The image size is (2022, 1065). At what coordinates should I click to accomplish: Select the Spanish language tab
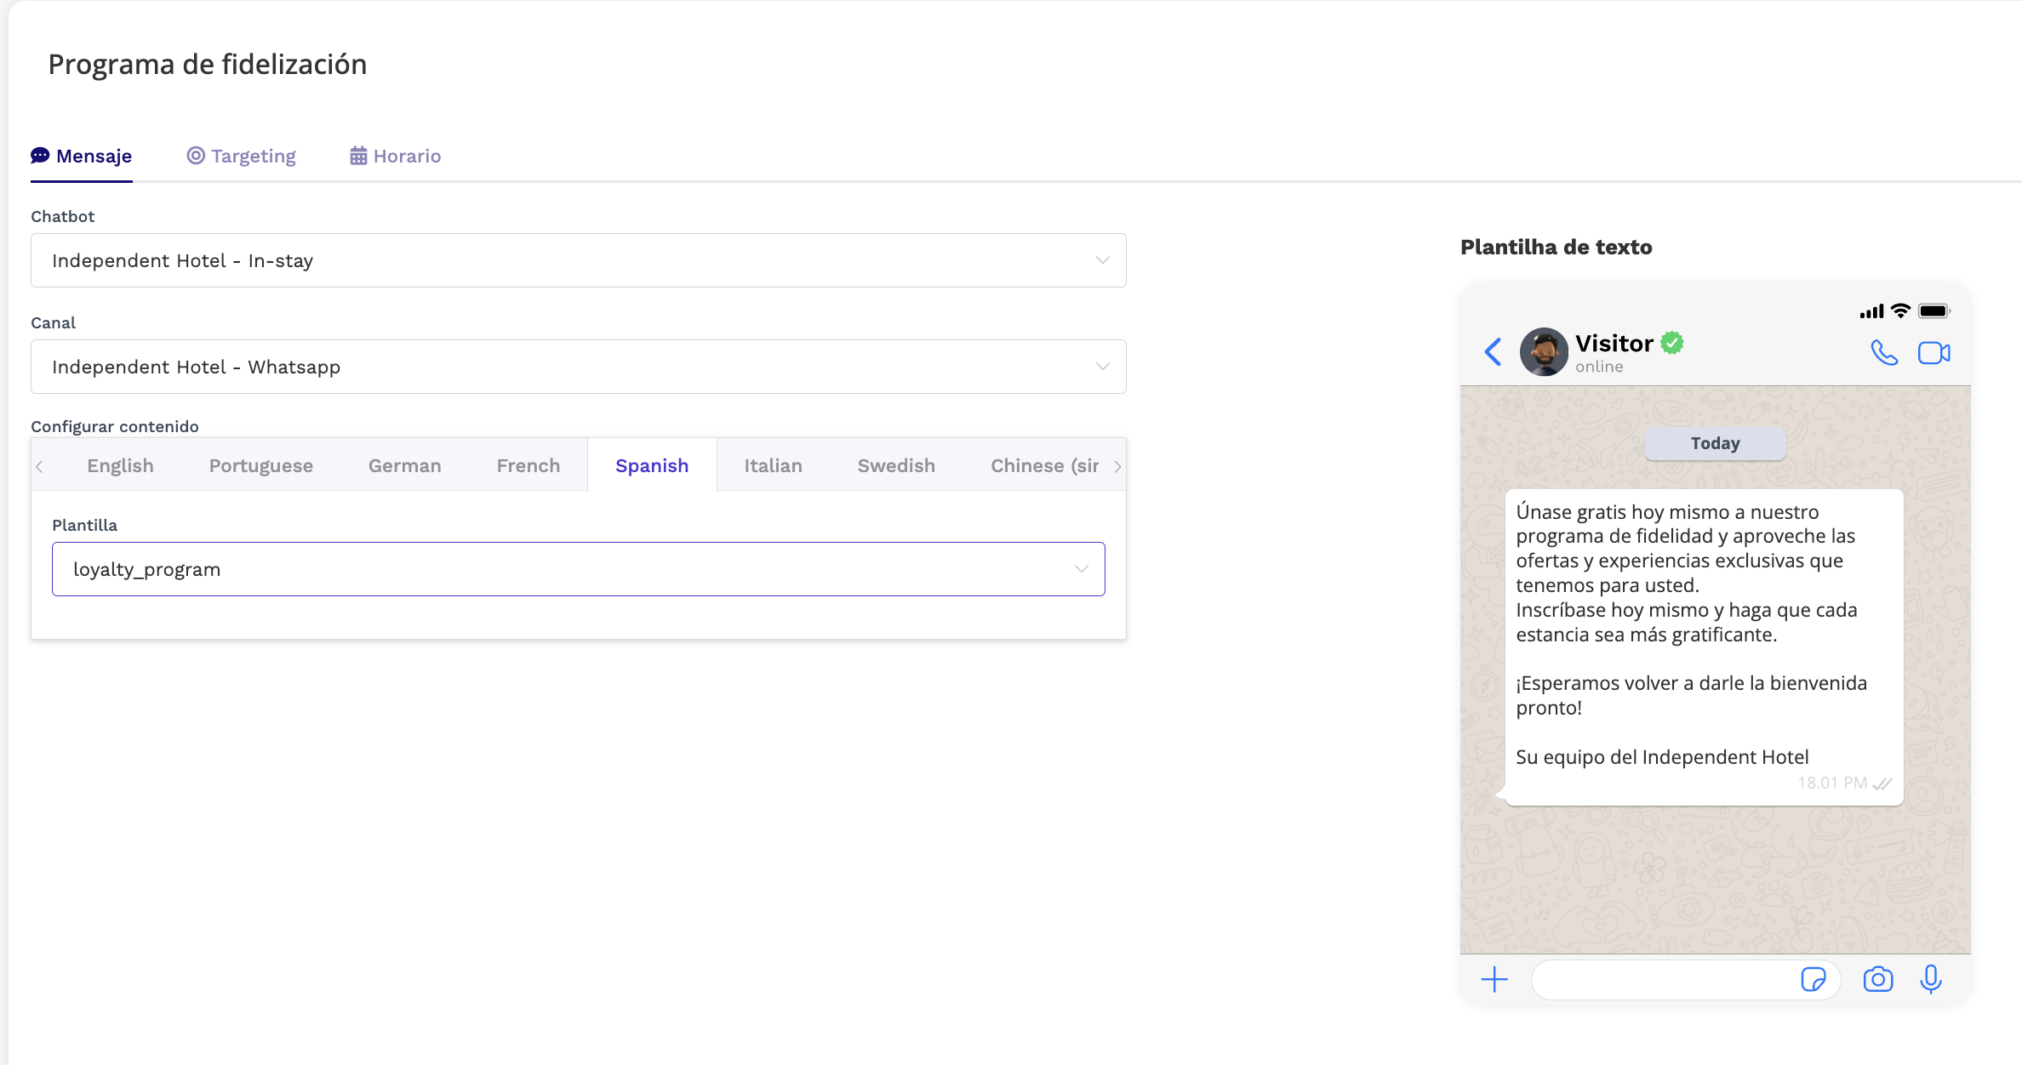652,465
